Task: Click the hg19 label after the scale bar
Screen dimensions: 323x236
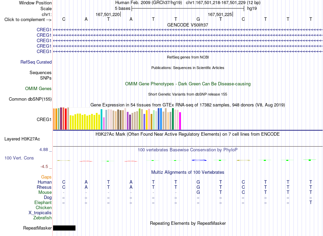Action: coord(252,9)
